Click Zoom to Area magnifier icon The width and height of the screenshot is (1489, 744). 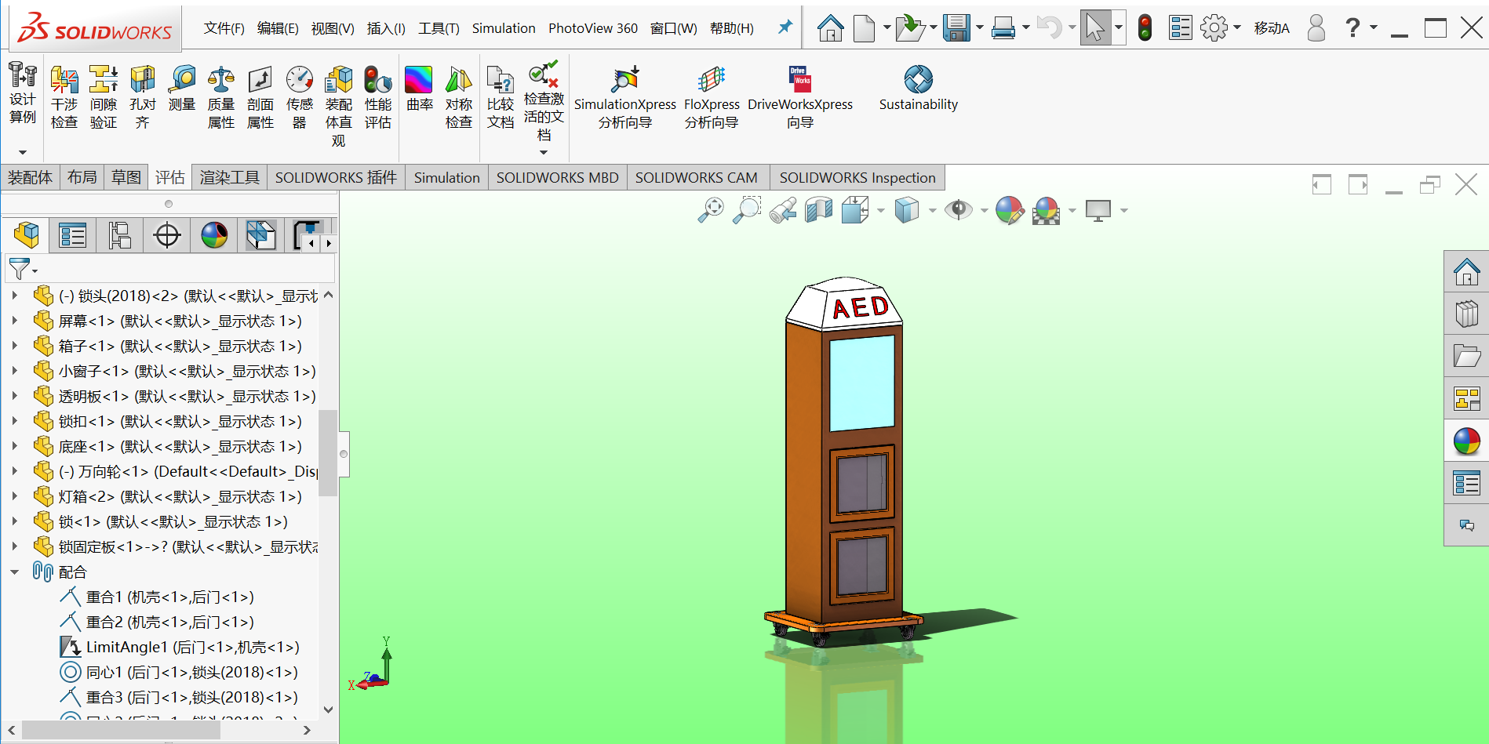click(747, 210)
